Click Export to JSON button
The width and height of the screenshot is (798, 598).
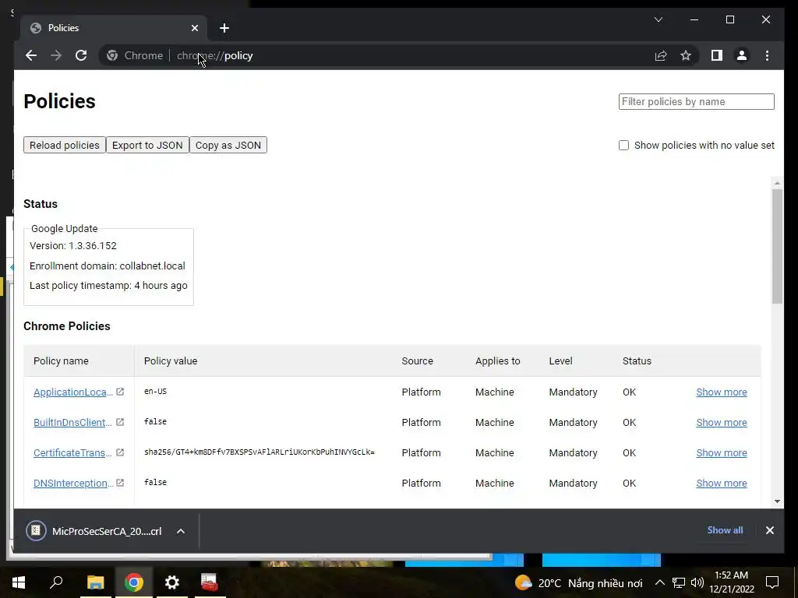coord(147,145)
